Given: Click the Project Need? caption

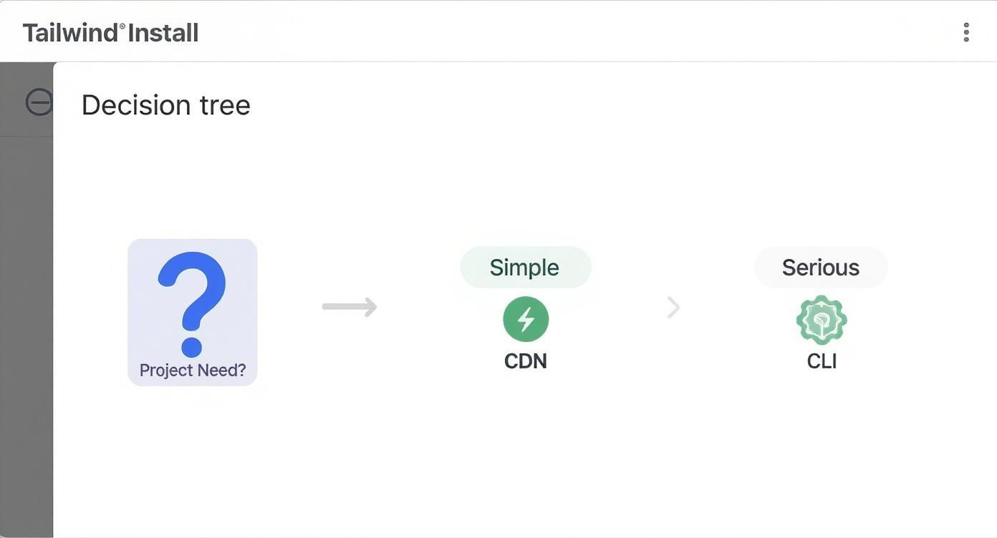Looking at the screenshot, I should [192, 370].
